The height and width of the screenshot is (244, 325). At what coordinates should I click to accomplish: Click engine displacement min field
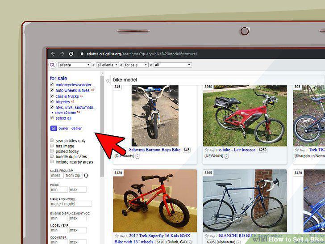(59, 218)
